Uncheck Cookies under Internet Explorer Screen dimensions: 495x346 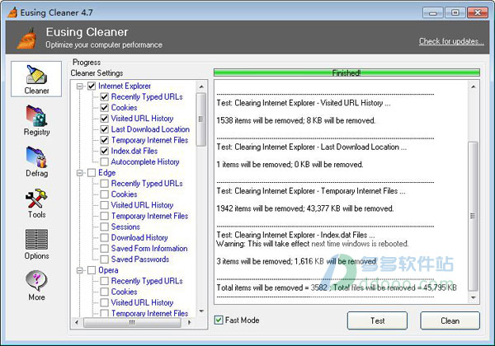[x=105, y=107]
